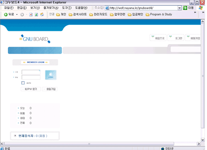
Task: Click the 처음으로 home link
Action: 158,37
